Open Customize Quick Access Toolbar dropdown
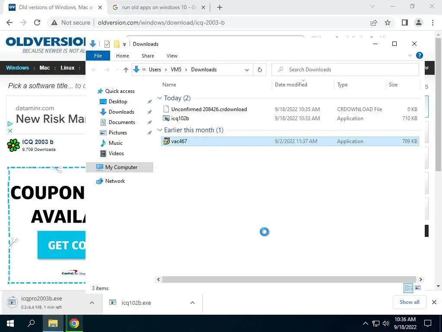 [x=124, y=45]
